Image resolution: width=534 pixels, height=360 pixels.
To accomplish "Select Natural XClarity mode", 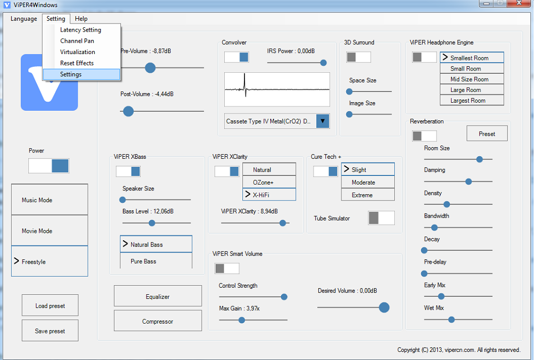I will coord(269,169).
